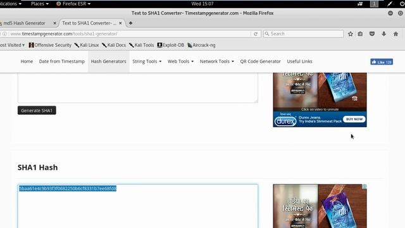This screenshot has width=405, height=228.
Task: Click the users icon in system tray
Action: click(x=360, y=4)
